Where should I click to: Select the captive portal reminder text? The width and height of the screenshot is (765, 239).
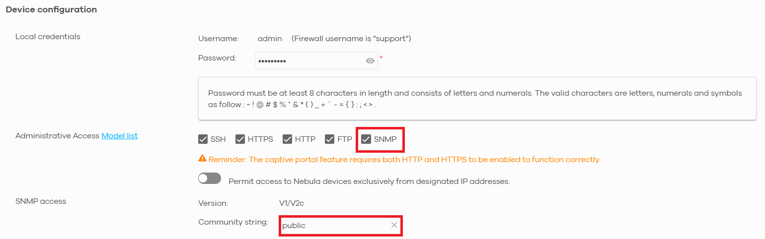[404, 160]
